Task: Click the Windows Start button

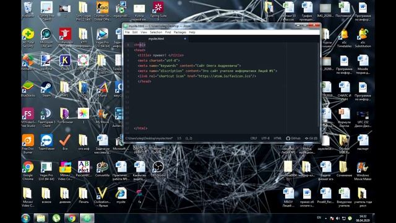Action: (x=26, y=218)
